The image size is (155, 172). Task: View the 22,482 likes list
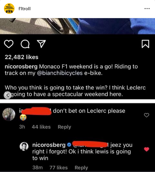[x=21, y=57]
